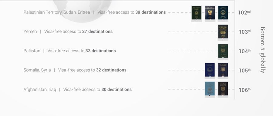Click the black Iraq passport
Image resolution: width=273 pixels, height=116 pixels.
(x=223, y=89)
